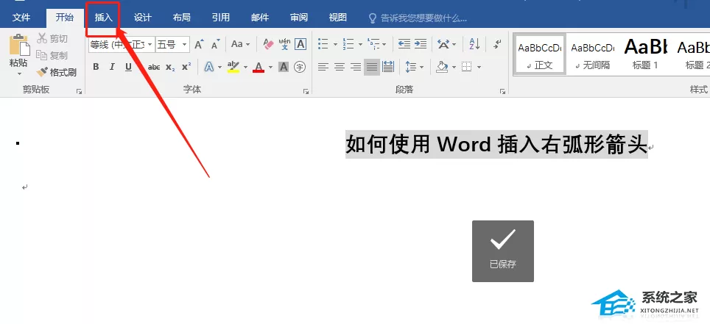Click the 复制 copy button
Viewport: 710px width, 324px height.
(x=52, y=55)
